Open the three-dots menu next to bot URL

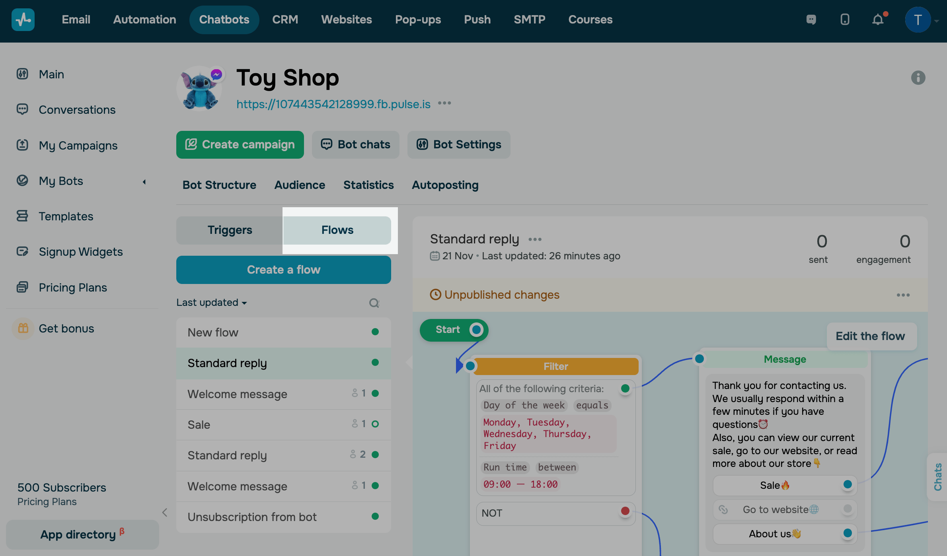click(444, 103)
